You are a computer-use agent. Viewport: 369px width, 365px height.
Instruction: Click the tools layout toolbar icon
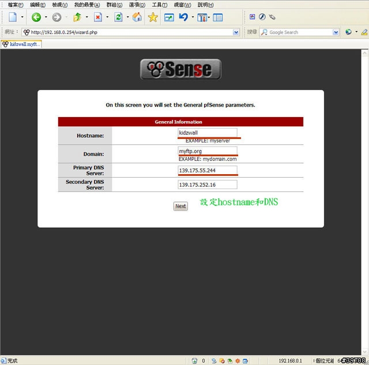[x=202, y=17]
